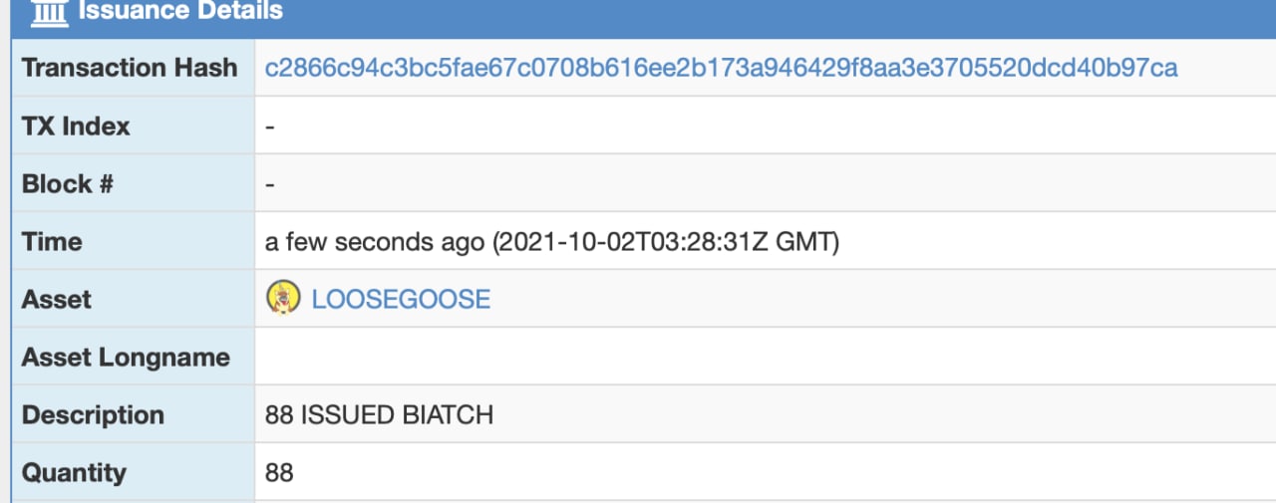
Task: Select the Asset Longname row label
Action: [126, 358]
